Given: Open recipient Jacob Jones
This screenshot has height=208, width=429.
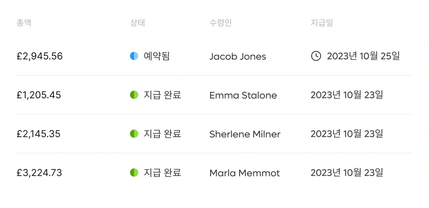Looking at the screenshot, I should pos(238,56).
